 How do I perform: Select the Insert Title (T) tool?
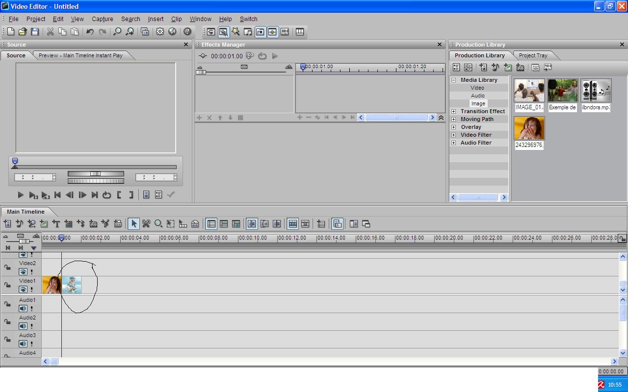56,224
